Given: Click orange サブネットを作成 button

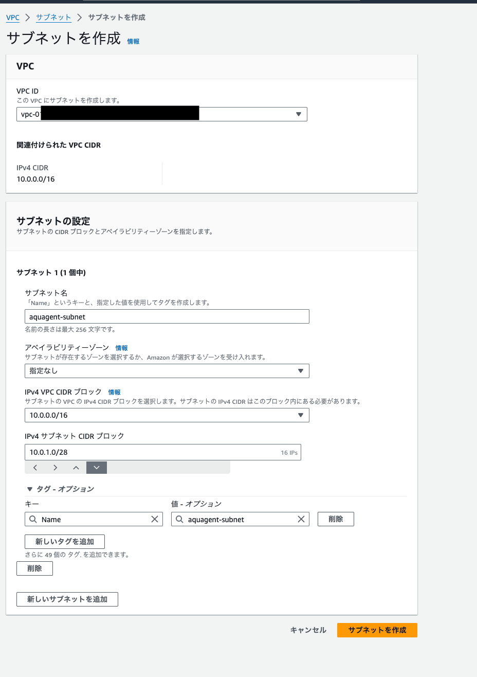Looking at the screenshot, I should (377, 630).
